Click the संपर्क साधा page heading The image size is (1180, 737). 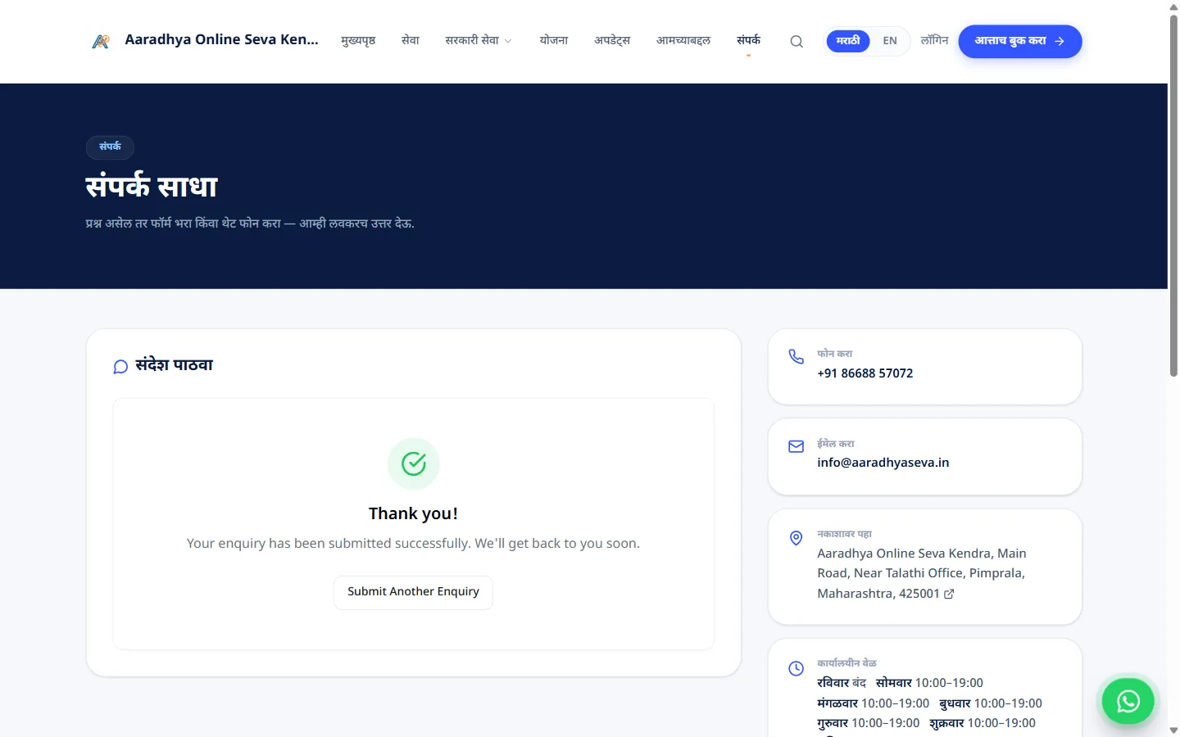[152, 187]
